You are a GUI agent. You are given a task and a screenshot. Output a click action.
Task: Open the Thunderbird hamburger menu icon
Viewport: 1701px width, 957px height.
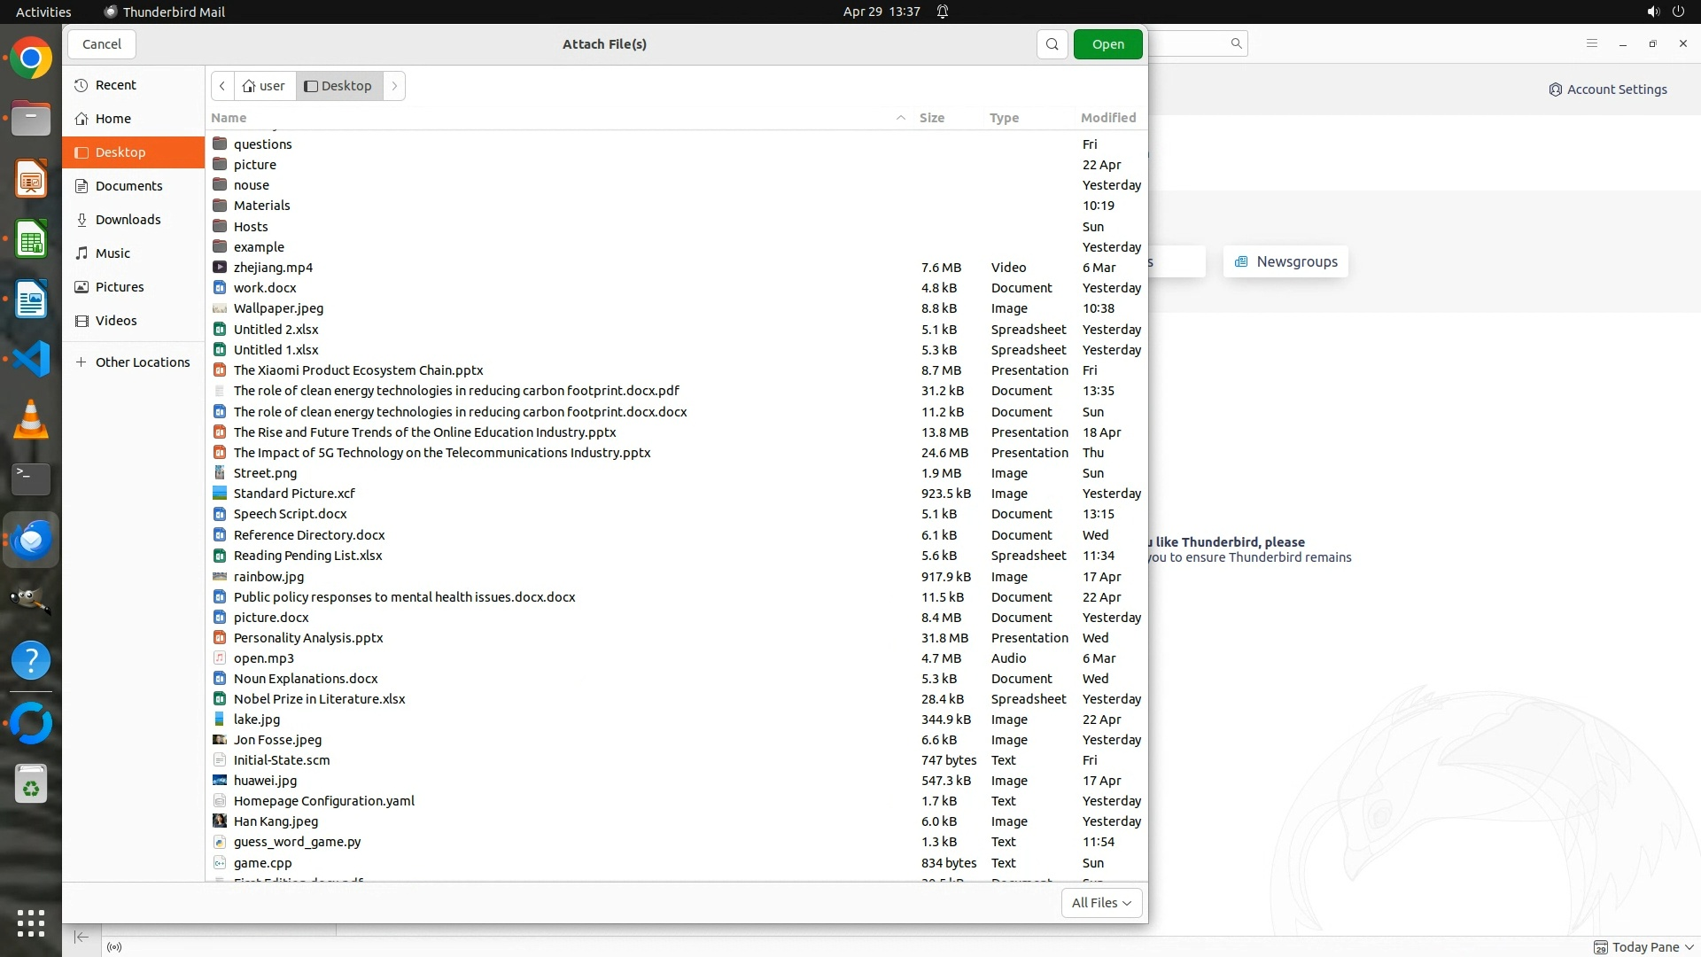pyautogui.click(x=1591, y=43)
